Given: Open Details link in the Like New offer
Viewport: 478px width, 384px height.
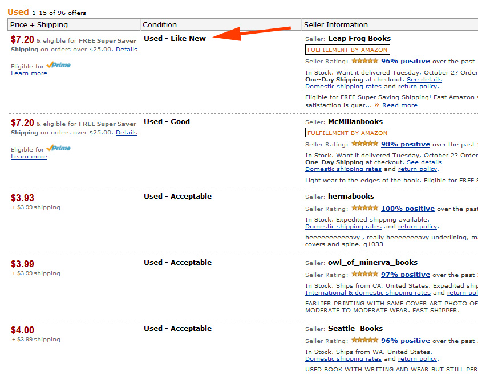Looking at the screenshot, I should pyautogui.click(x=127, y=50).
